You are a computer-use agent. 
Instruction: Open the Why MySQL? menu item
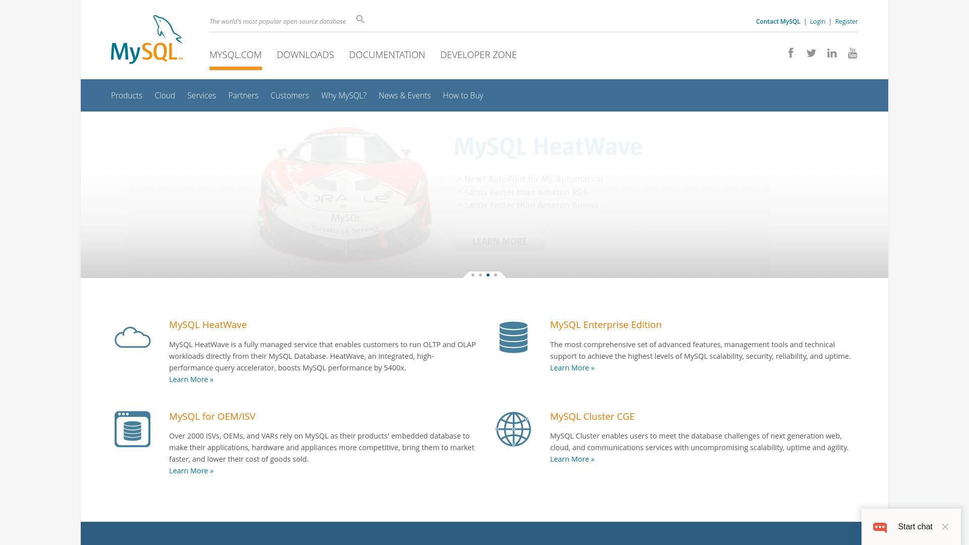344,95
